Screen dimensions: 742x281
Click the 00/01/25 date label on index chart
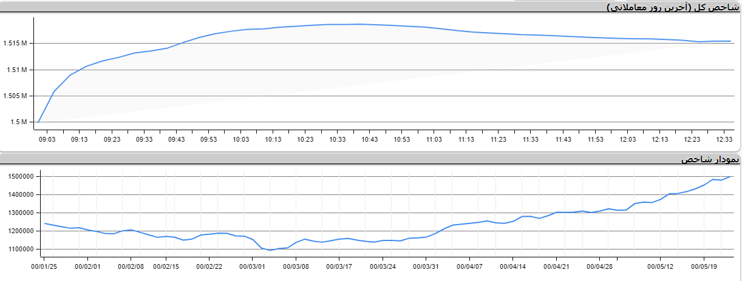pyautogui.click(x=44, y=266)
